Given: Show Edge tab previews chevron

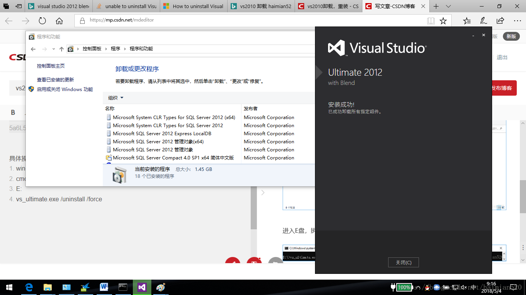Looking at the screenshot, I should point(448,6).
